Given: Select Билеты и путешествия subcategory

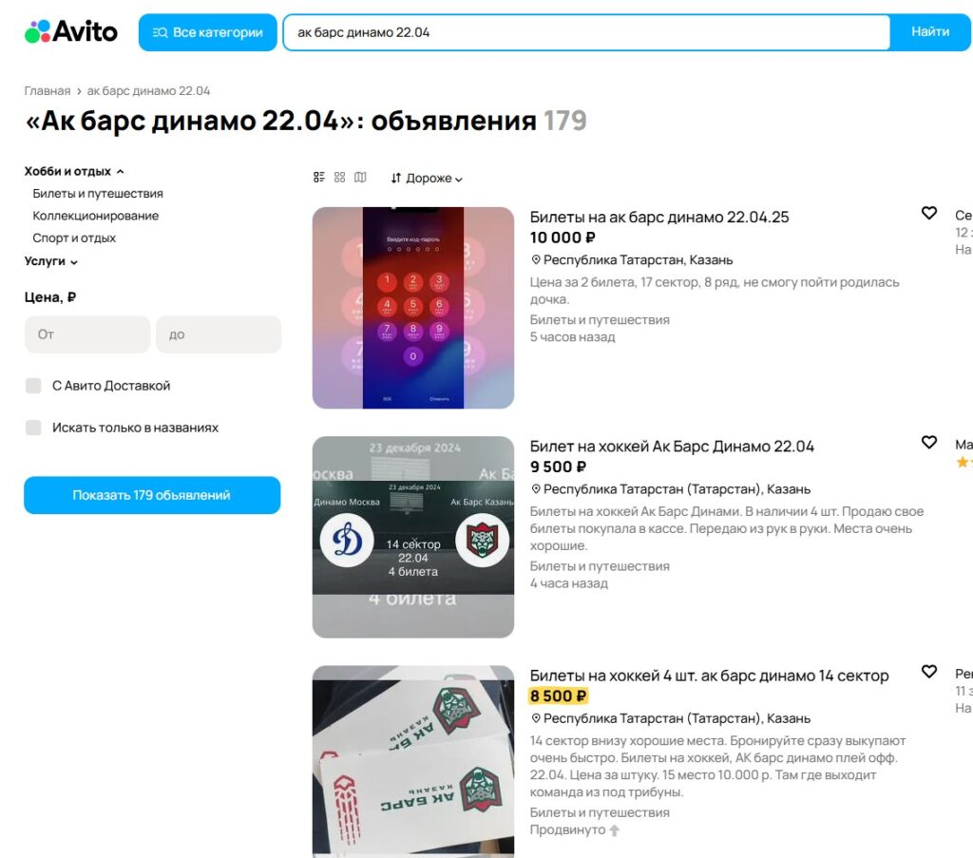Looking at the screenshot, I should [x=98, y=194].
